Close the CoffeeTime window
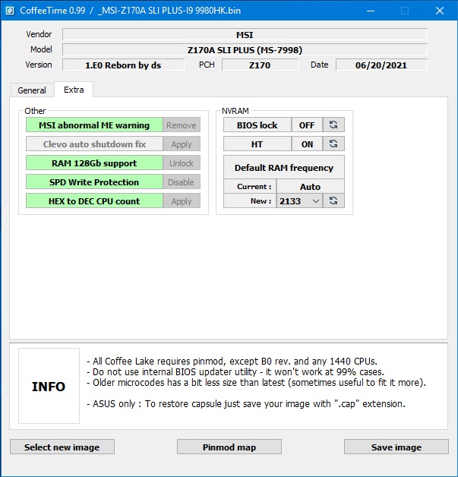The height and width of the screenshot is (477, 458). pyautogui.click(x=440, y=11)
